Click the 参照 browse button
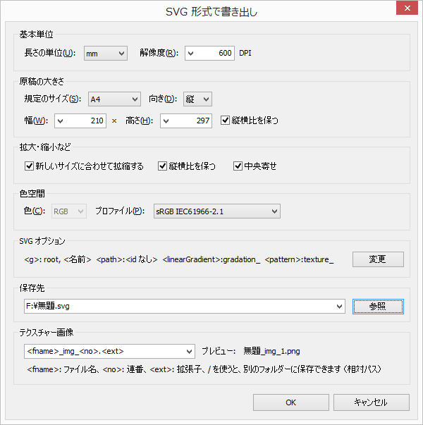The height and width of the screenshot is (425, 423). [378, 307]
